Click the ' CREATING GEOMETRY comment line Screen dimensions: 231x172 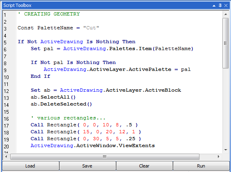[49, 14]
